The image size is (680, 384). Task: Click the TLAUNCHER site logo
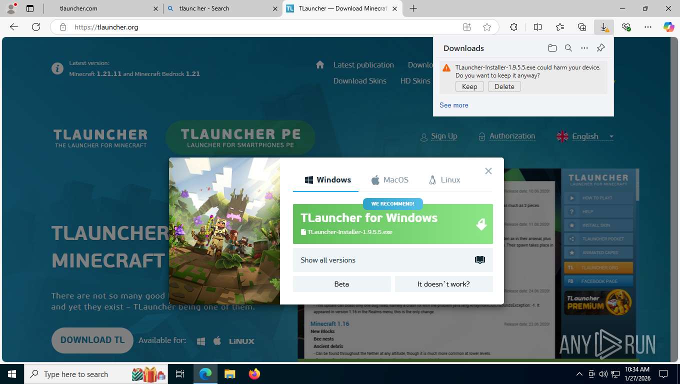[100, 138]
